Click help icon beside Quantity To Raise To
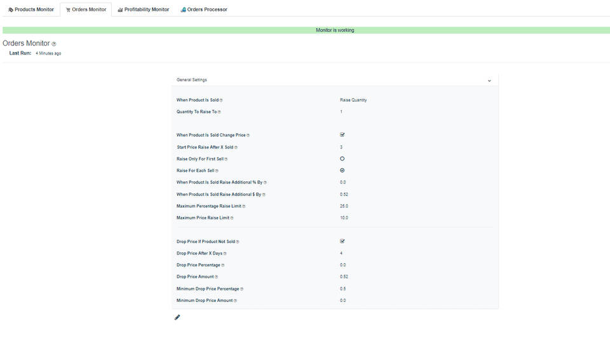Image resolution: width=610 pixels, height=340 pixels. [x=219, y=112]
